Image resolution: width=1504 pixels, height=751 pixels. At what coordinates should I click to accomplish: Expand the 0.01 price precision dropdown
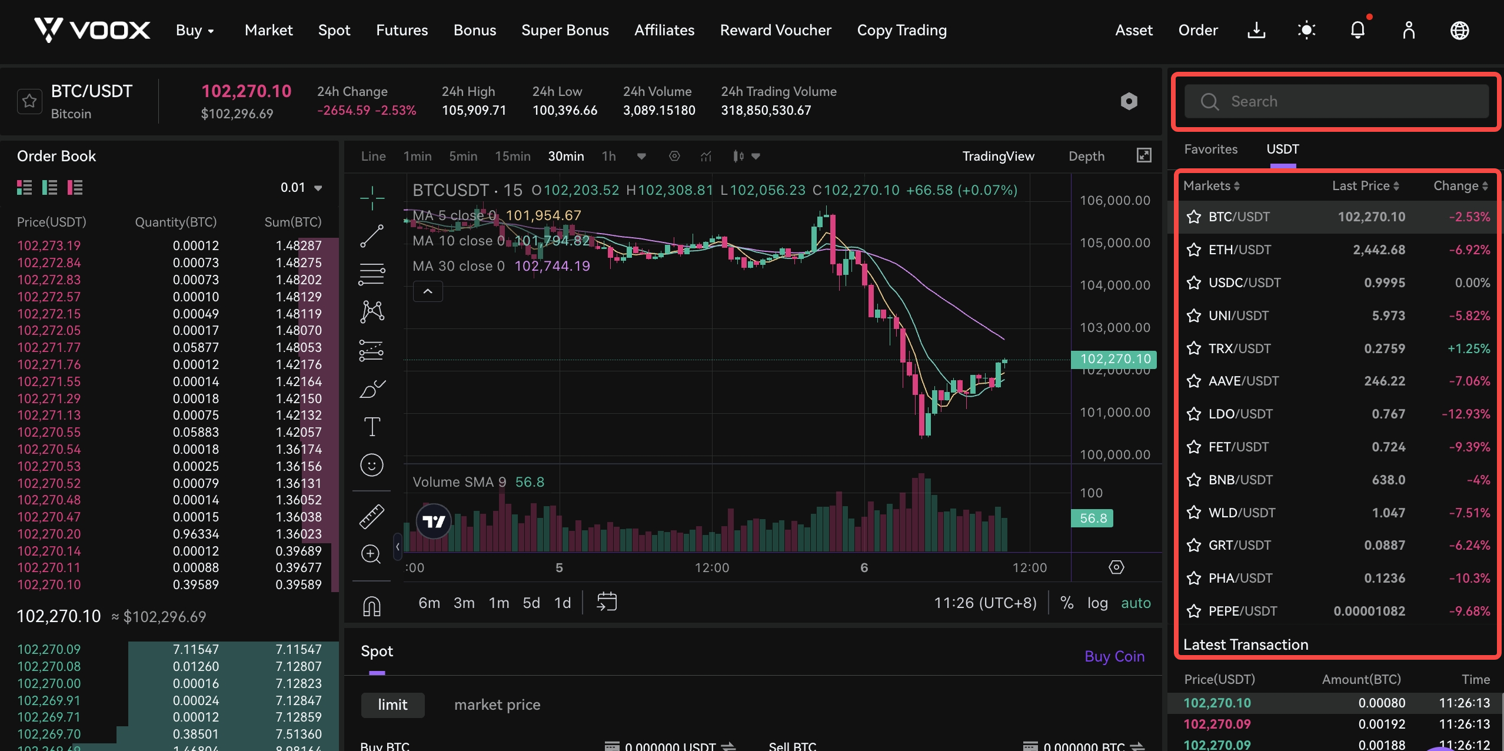[x=301, y=188]
